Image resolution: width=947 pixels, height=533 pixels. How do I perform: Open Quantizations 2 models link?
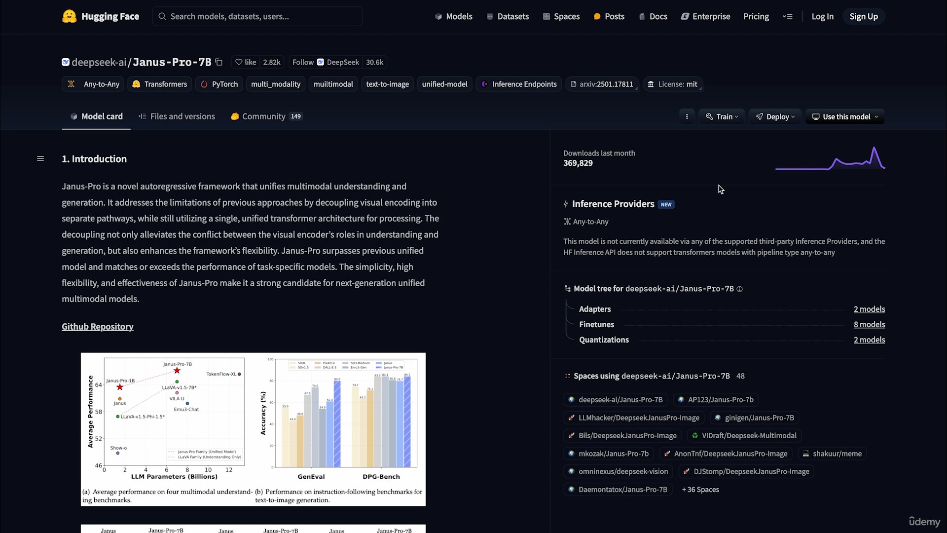point(869,340)
